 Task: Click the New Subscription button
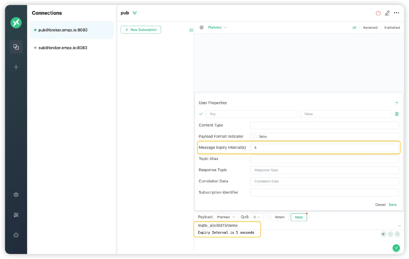[141, 30]
